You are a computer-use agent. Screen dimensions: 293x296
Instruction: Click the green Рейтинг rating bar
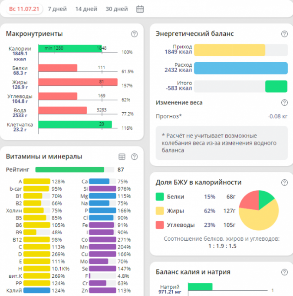coord(69,170)
